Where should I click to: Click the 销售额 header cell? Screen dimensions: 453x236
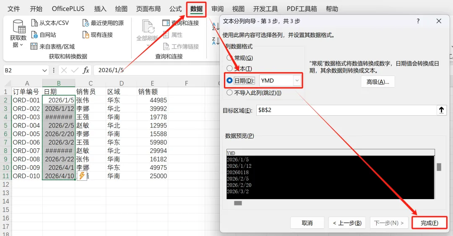click(x=152, y=92)
